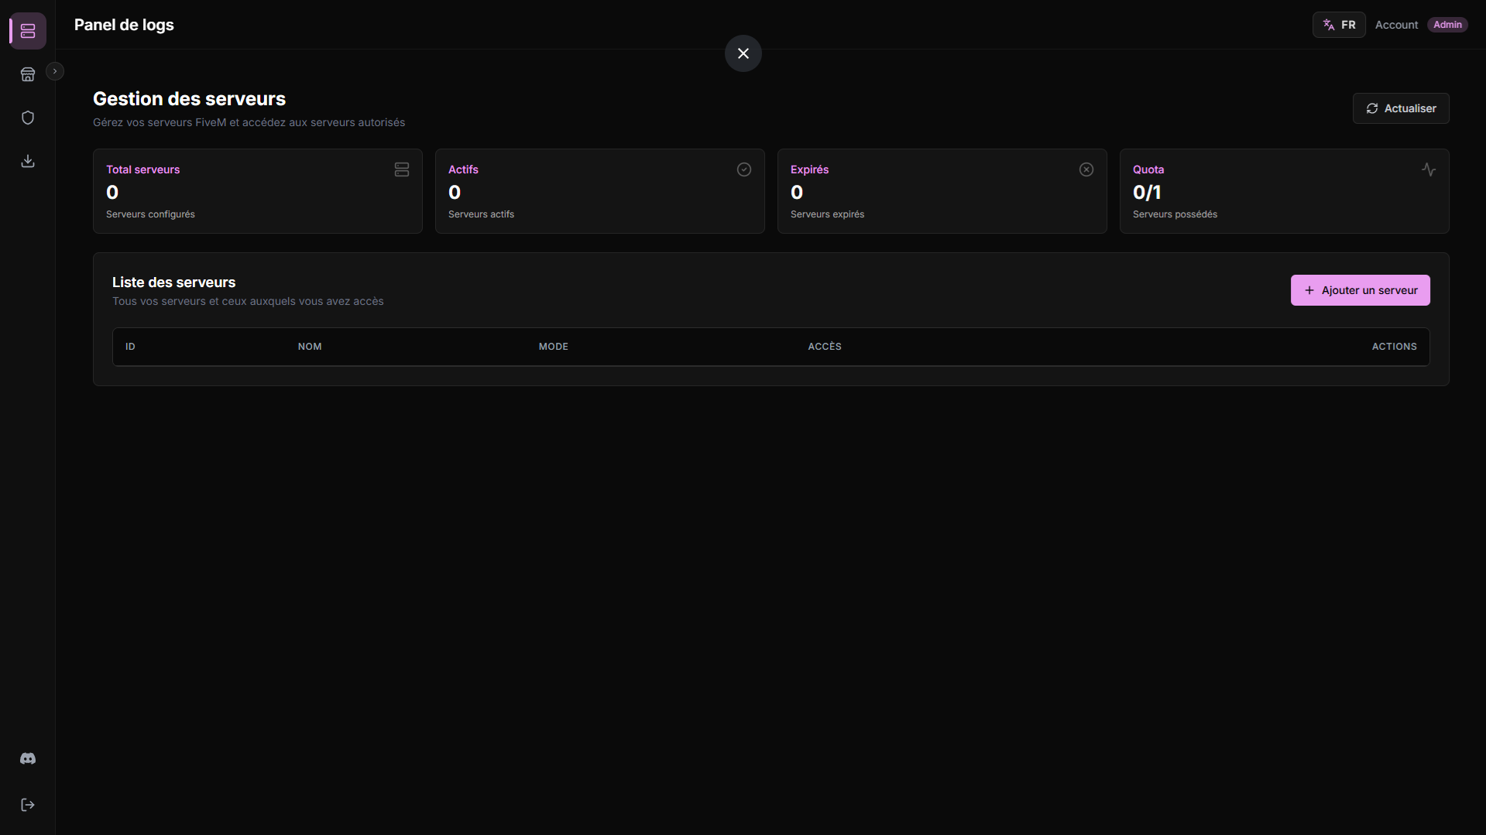Open the shield security icon in sidebar

tap(28, 118)
